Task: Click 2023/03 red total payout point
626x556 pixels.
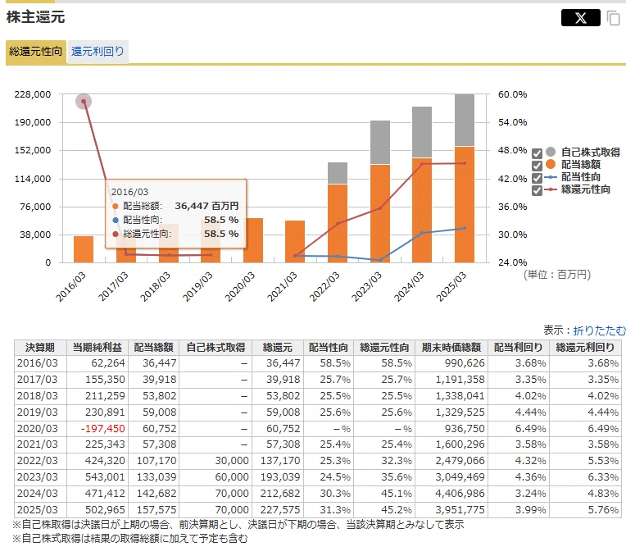Action: pos(380,208)
